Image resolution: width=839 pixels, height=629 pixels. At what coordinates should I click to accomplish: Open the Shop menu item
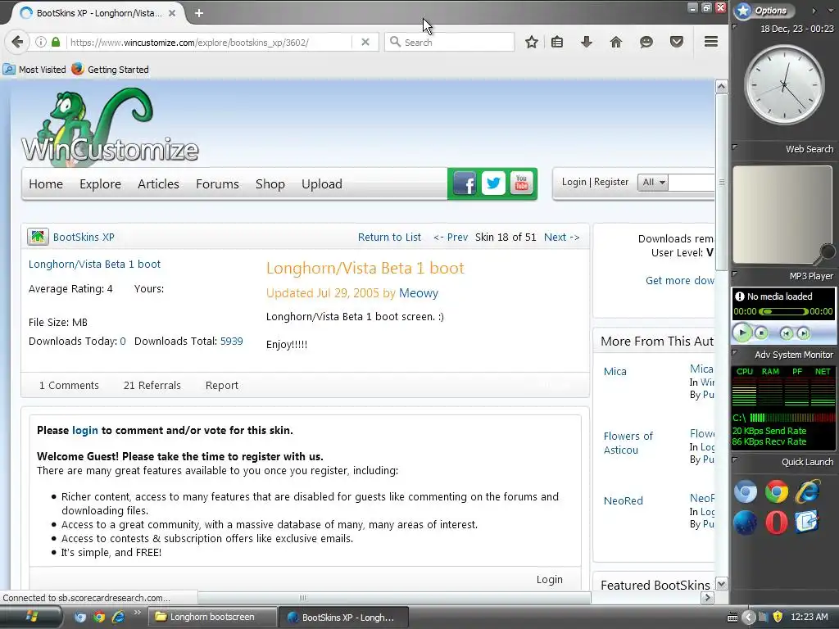270,184
